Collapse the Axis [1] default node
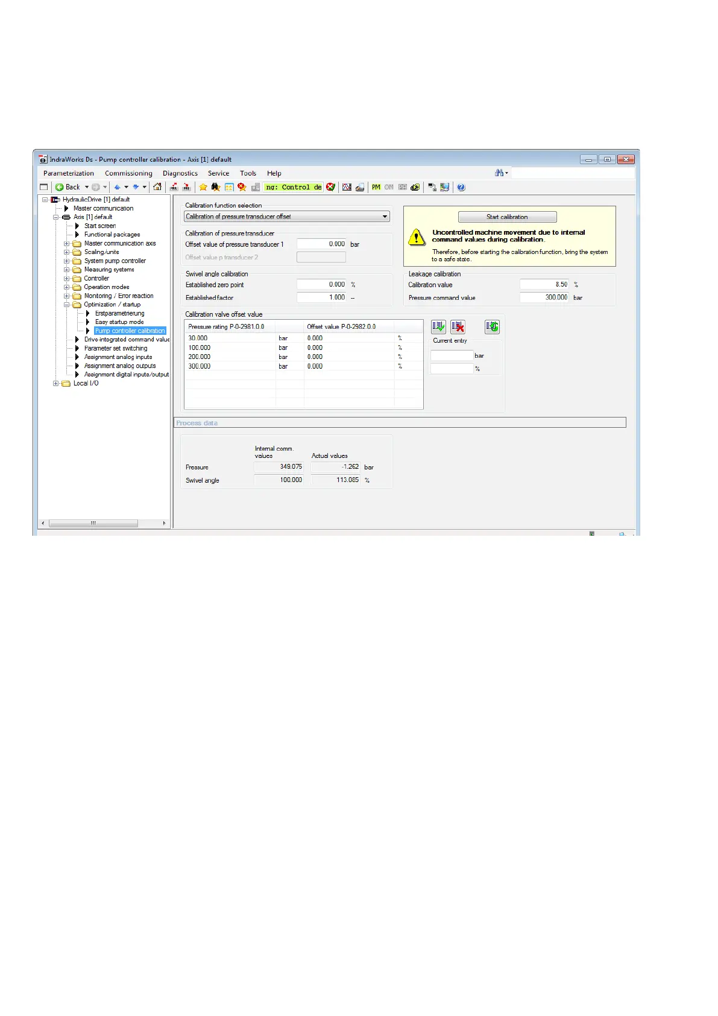The image size is (718, 1016). click(55, 217)
